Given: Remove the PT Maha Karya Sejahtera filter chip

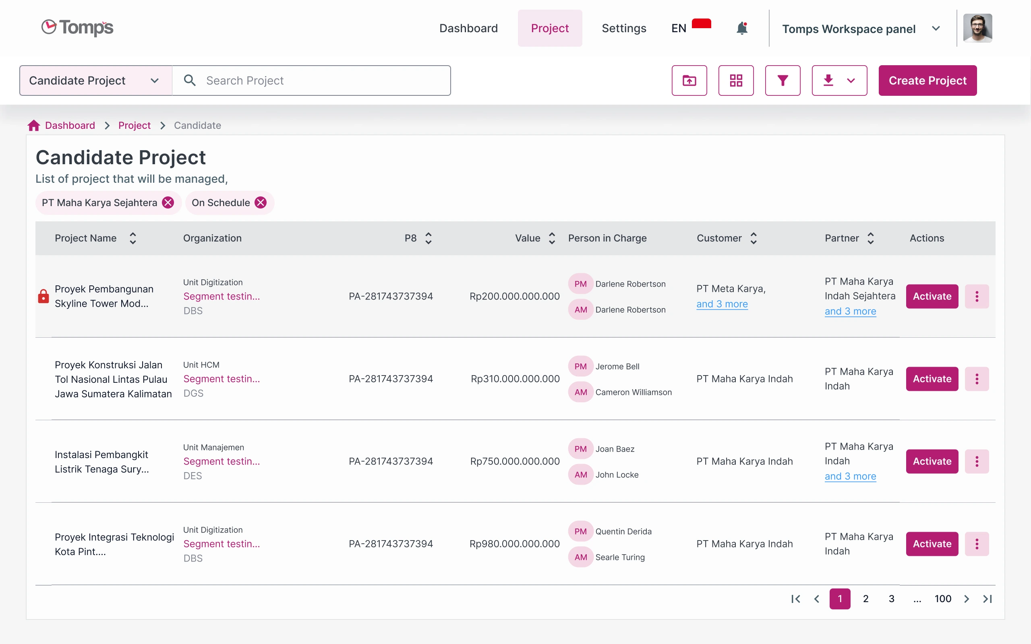Looking at the screenshot, I should [x=168, y=202].
